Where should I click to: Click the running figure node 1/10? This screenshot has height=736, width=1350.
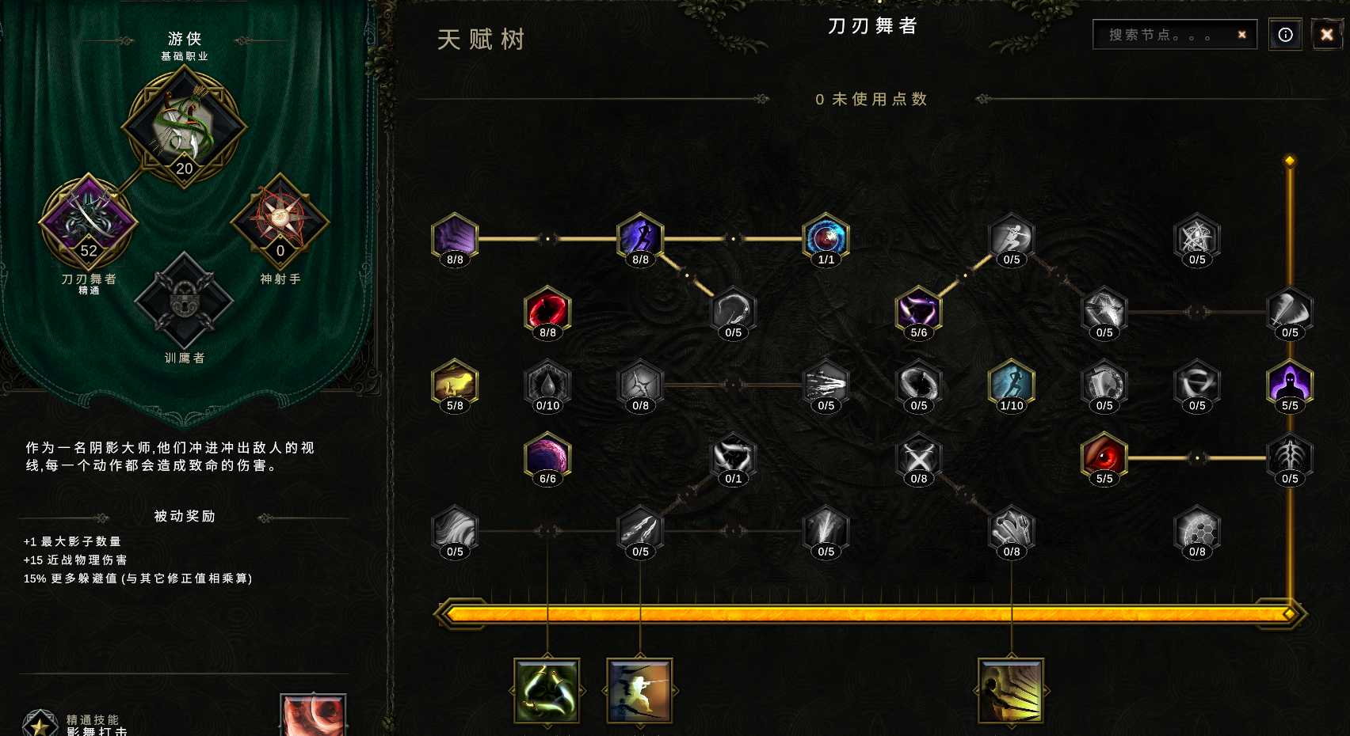click(1011, 384)
